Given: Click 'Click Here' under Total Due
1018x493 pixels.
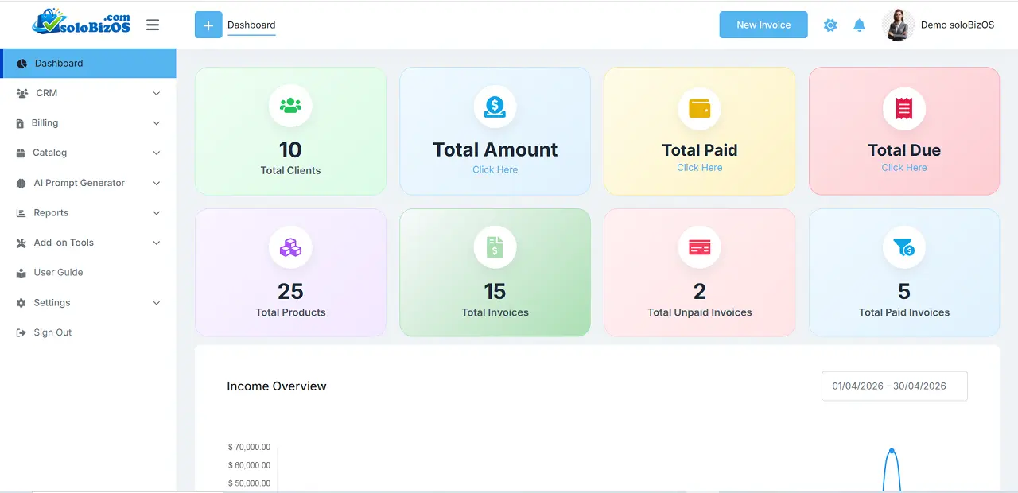Looking at the screenshot, I should pyautogui.click(x=904, y=168).
